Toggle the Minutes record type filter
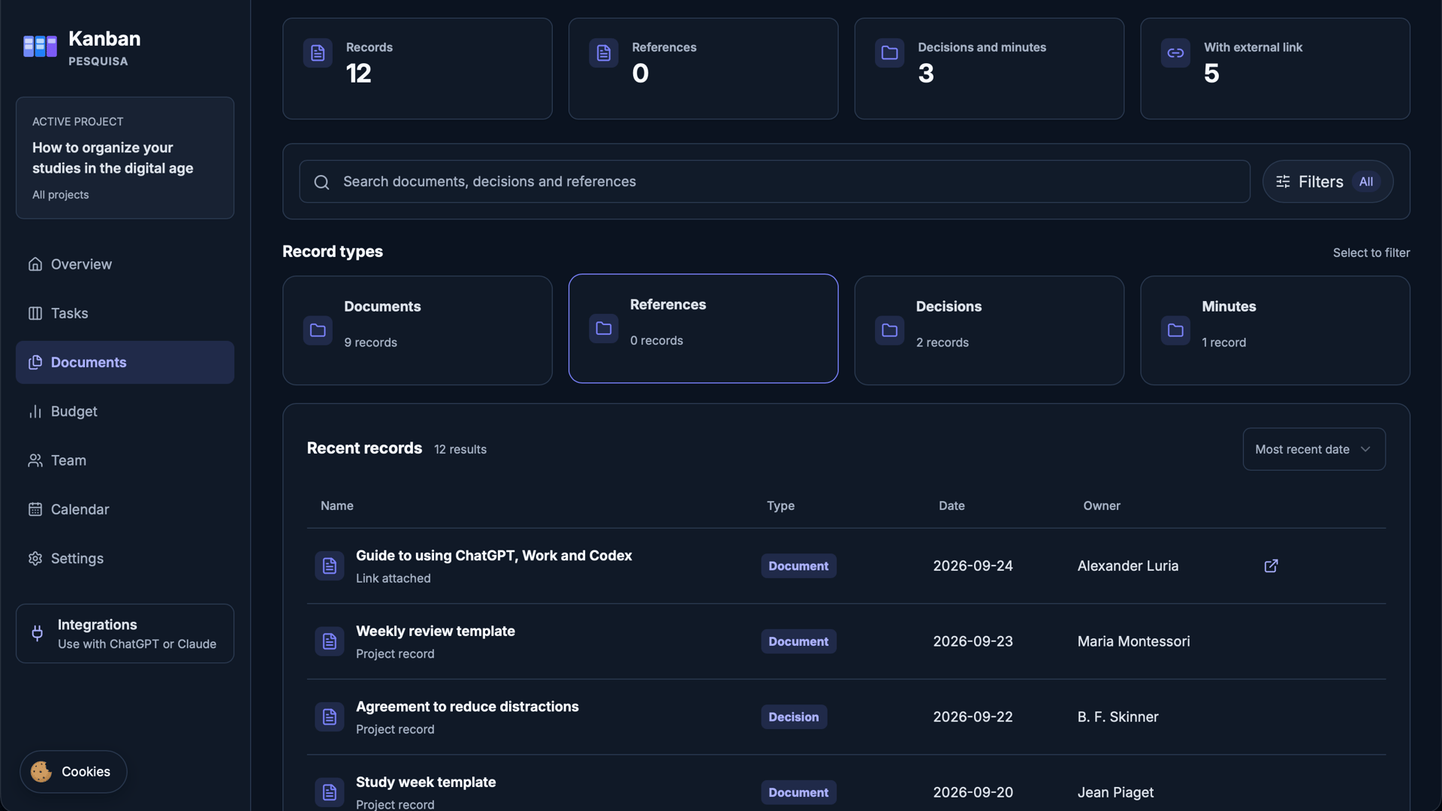Viewport: 1442px width, 811px height. pos(1275,330)
